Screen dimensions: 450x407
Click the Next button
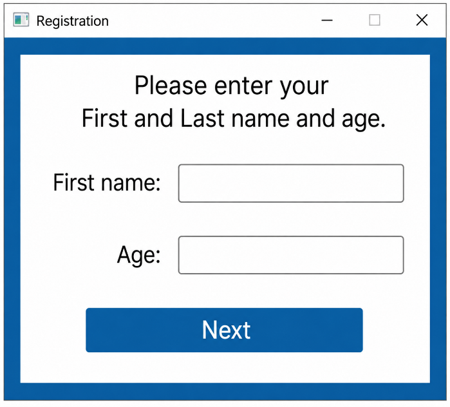tap(224, 330)
